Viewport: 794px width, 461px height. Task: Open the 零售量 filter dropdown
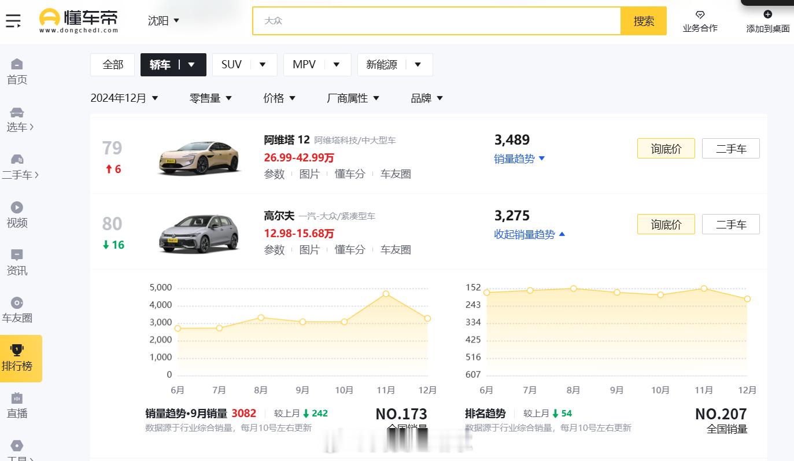pos(211,98)
